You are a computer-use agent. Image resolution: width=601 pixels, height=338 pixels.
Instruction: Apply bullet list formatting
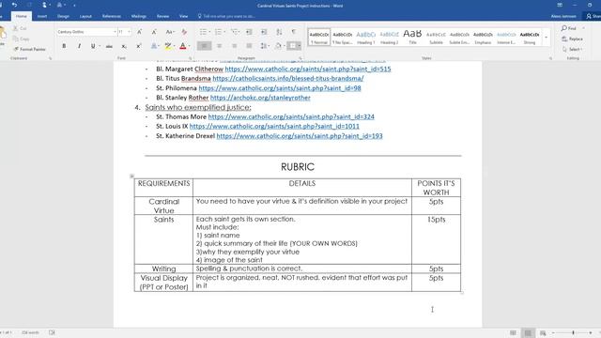pos(203,32)
